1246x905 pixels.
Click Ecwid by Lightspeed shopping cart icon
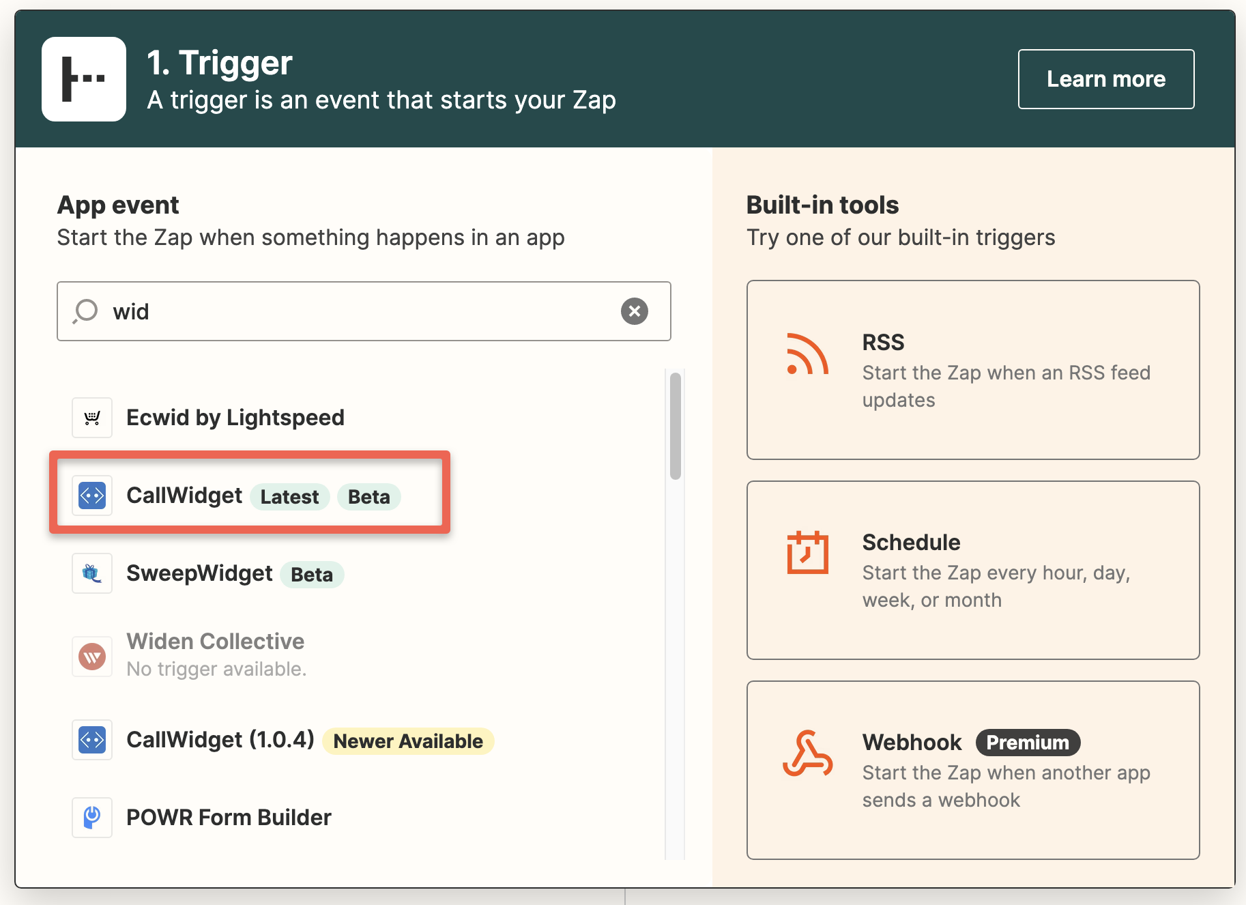coord(92,418)
